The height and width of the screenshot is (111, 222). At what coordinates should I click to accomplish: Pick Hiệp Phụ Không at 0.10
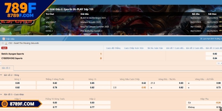click(204, 107)
